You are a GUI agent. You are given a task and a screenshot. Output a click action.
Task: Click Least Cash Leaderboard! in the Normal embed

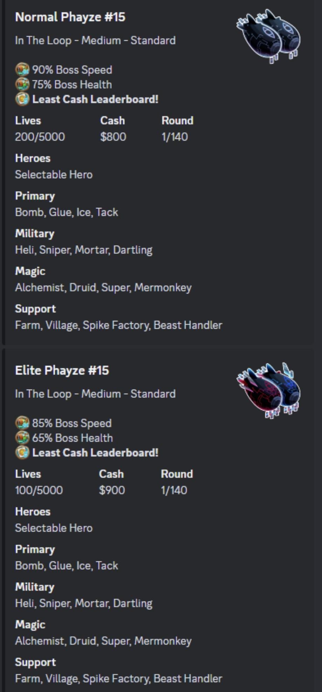click(95, 99)
